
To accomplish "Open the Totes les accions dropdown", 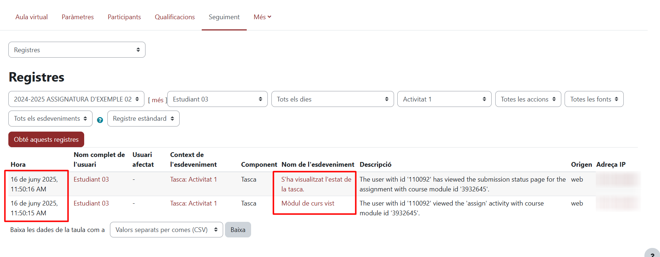I will 528,99.
